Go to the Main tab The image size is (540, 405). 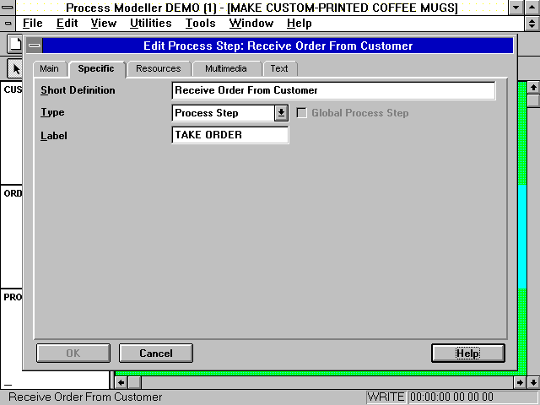(49, 68)
